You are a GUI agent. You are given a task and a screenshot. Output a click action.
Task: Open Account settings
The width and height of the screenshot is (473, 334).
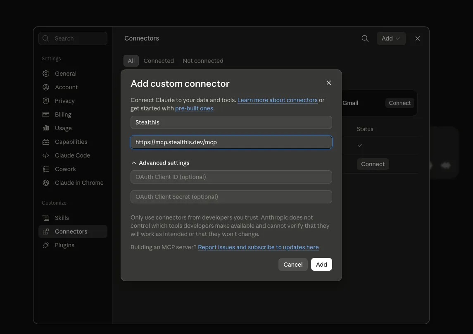(x=73, y=87)
